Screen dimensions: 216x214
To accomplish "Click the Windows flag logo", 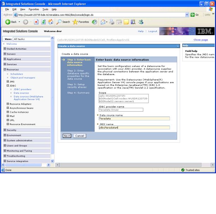I will [210, 9].
